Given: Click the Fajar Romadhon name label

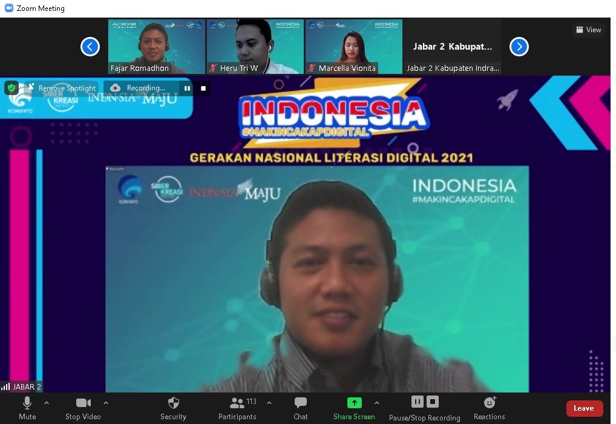Looking at the screenshot, I should point(139,68).
